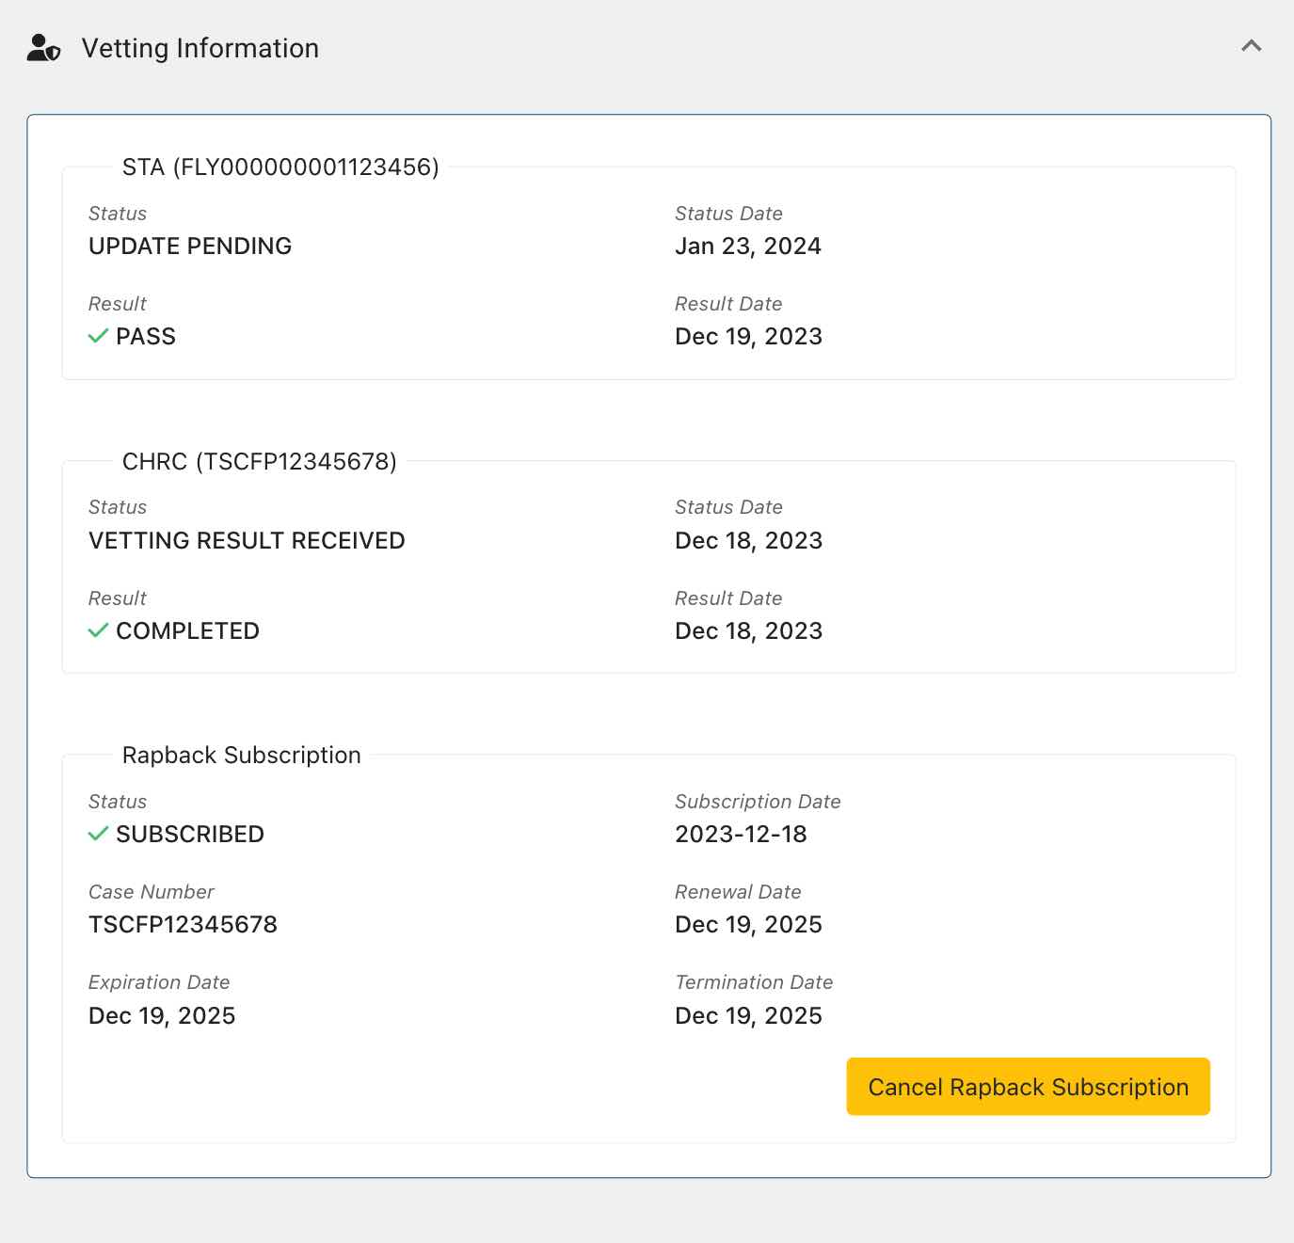
Task: Select the CHRC (TSCFP12345678) section heading
Action: (x=259, y=462)
